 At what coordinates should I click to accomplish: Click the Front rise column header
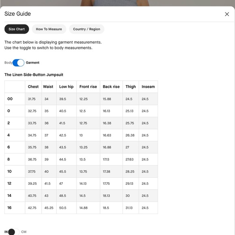(x=88, y=87)
